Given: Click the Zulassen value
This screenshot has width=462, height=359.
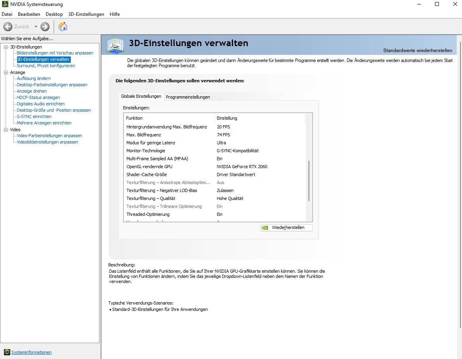Looking at the screenshot, I should [225, 190].
